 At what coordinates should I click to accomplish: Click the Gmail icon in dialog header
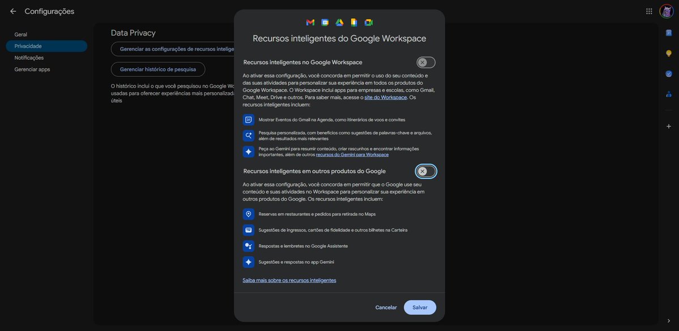pos(310,23)
